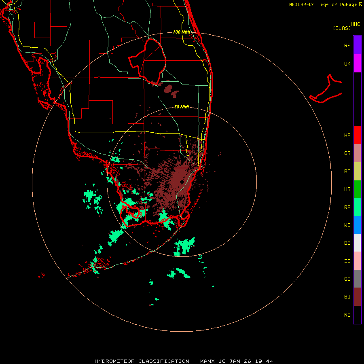Viewport: 364px width, 364px height.
Task: Click the BD yellow legend swatch
Action: (x=357, y=171)
